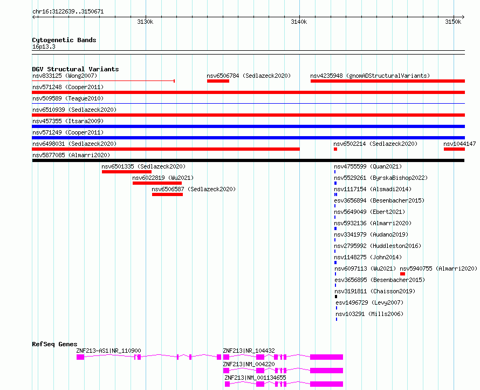
Task: Select the nsv6022819 red variant bar
Action: point(157,183)
